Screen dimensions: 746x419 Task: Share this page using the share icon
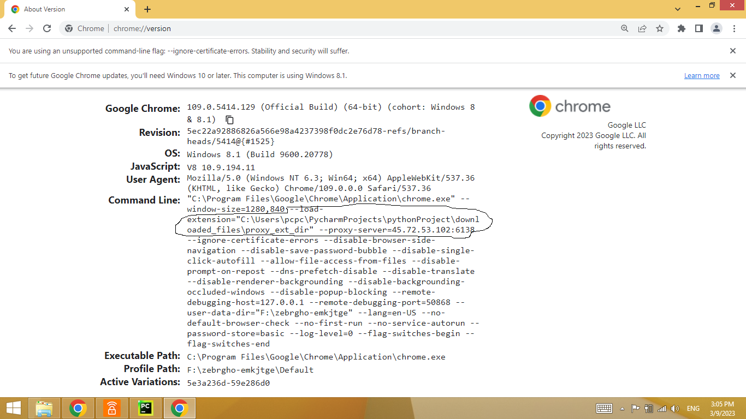click(642, 28)
